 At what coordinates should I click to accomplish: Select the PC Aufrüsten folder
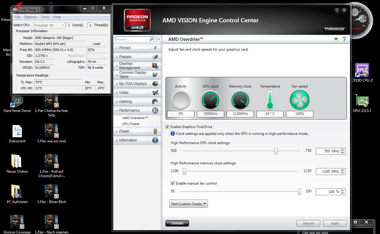17,194
